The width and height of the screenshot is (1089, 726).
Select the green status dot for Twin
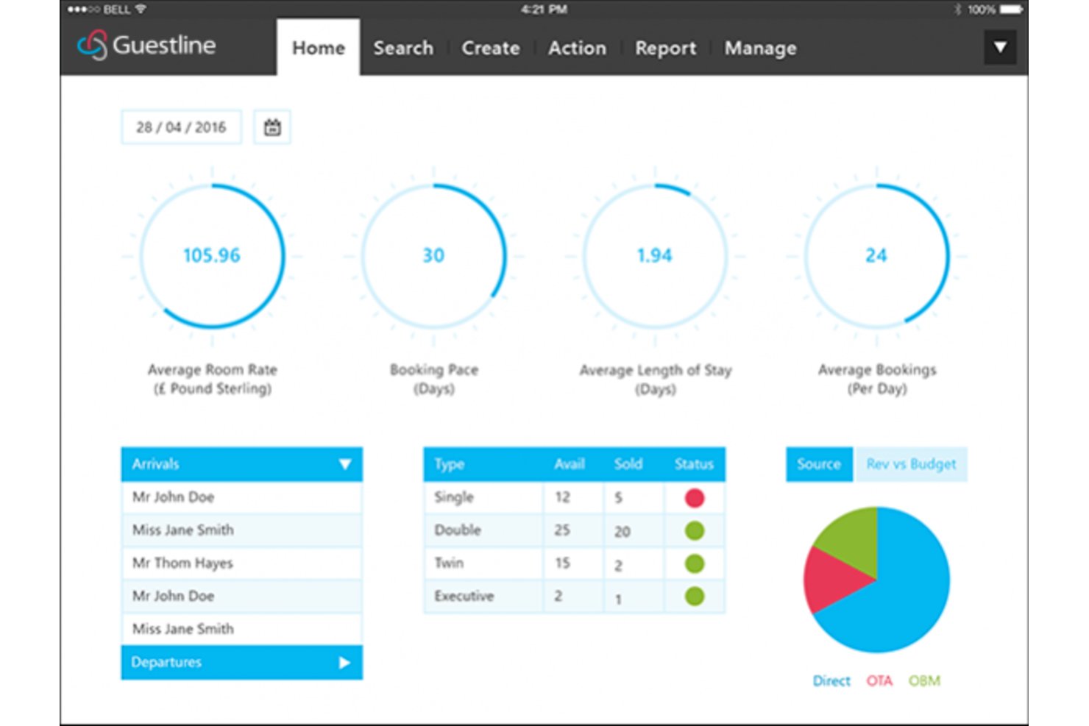(694, 564)
